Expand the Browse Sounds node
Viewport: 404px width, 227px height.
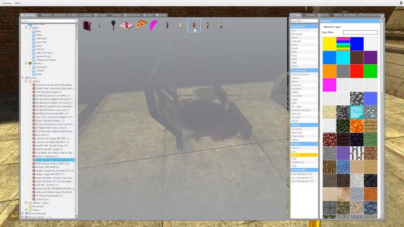click(x=23, y=217)
